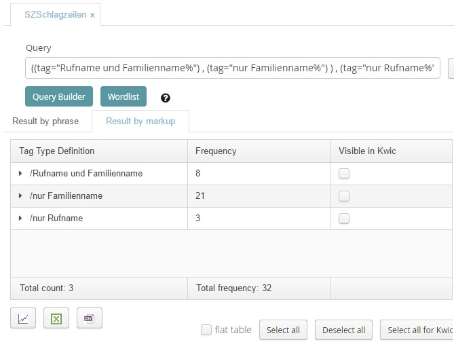Check Visible in Kwic for nur Rufname
Screen dimensions: 454x342
coord(344,218)
